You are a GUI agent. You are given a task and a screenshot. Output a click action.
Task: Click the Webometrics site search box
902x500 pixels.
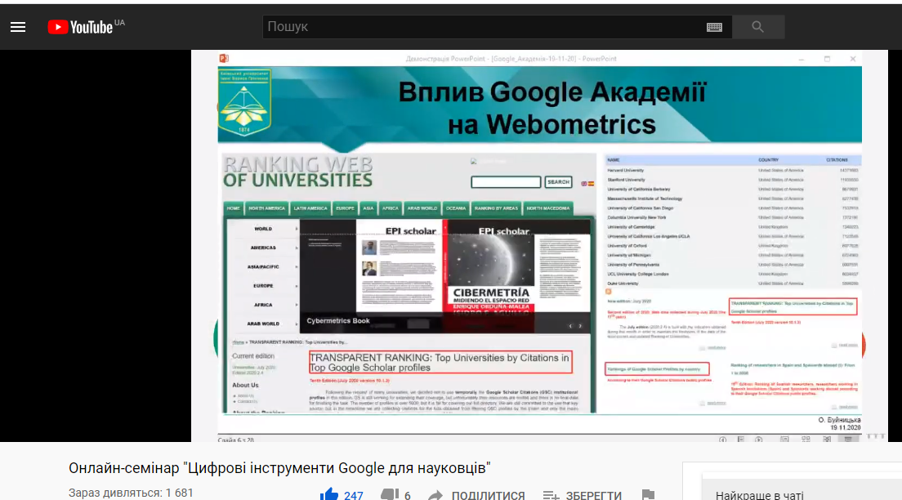pos(506,182)
